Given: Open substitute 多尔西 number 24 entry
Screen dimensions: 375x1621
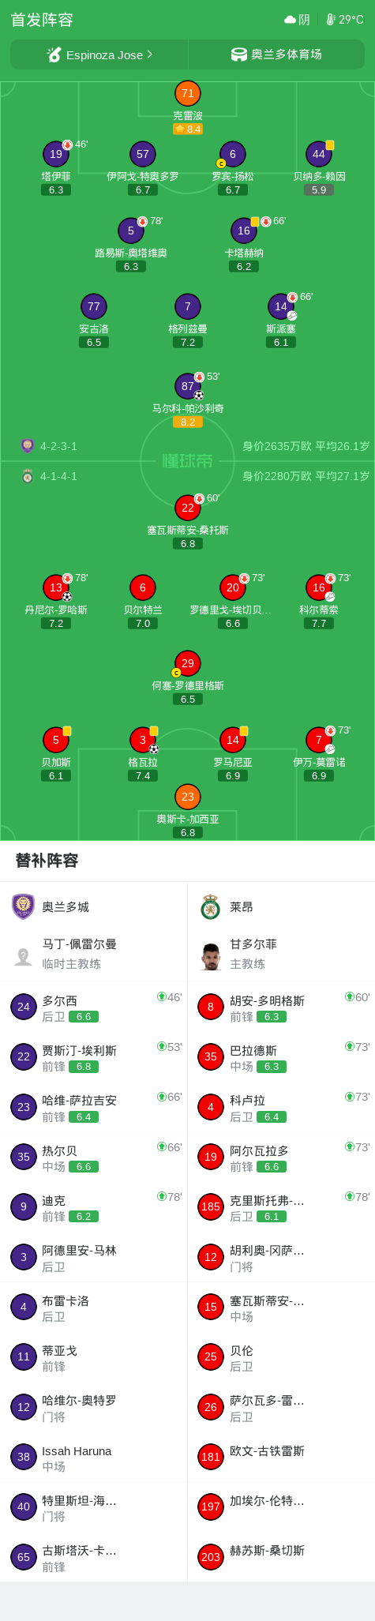Looking at the screenshot, I should 94,1007.
